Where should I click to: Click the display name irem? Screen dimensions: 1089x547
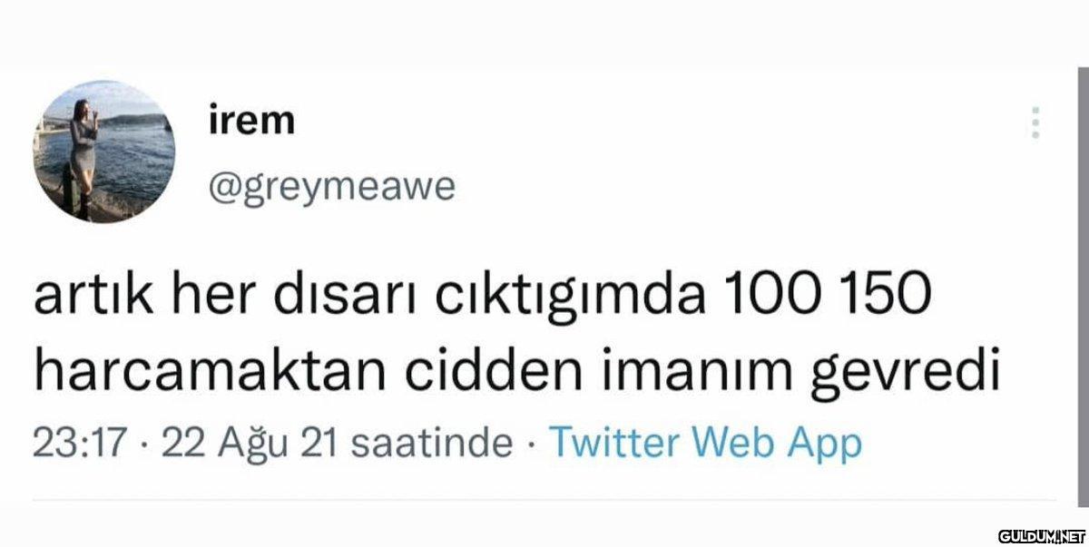tap(251, 120)
